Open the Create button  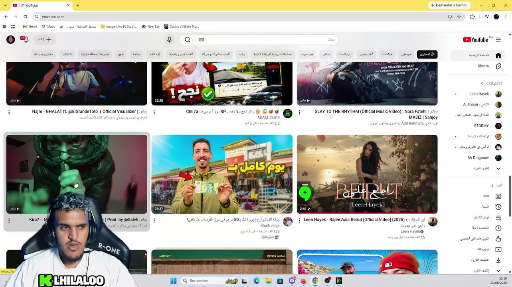click(x=45, y=39)
